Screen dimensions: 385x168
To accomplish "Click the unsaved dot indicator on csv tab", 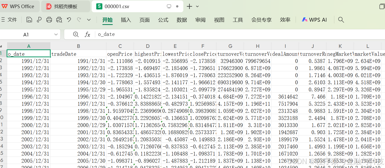I will [177, 6].
